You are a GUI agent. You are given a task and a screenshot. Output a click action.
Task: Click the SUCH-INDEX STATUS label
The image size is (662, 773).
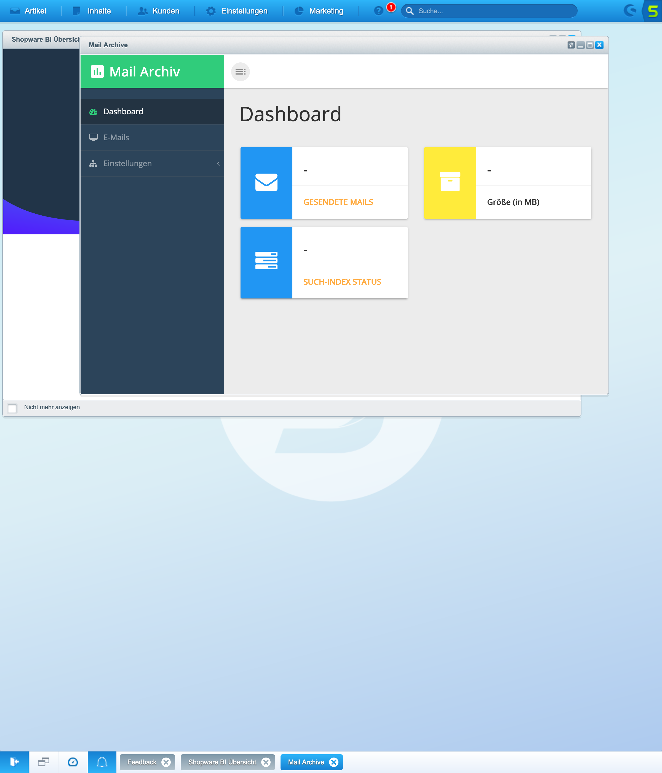click(342, 282)
